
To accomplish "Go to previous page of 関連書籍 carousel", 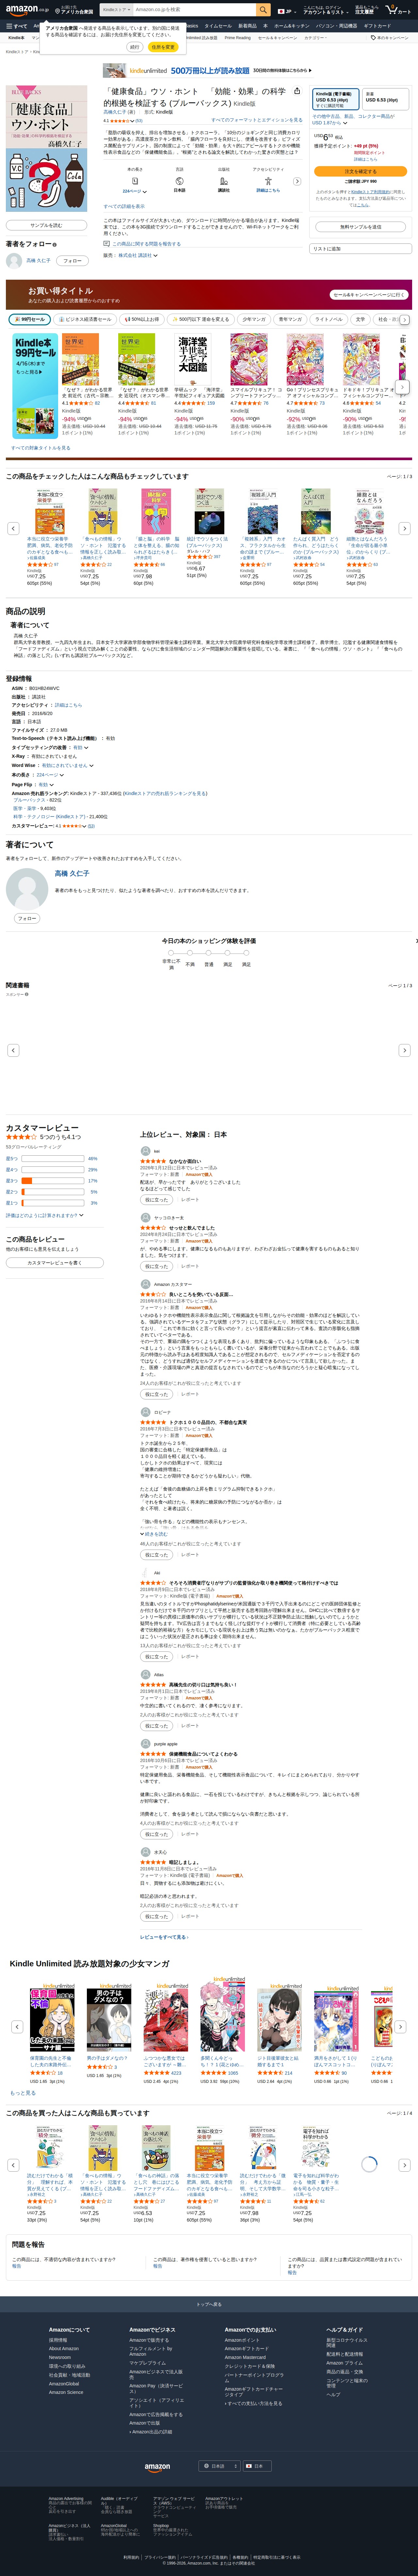I will point(13,1050).
